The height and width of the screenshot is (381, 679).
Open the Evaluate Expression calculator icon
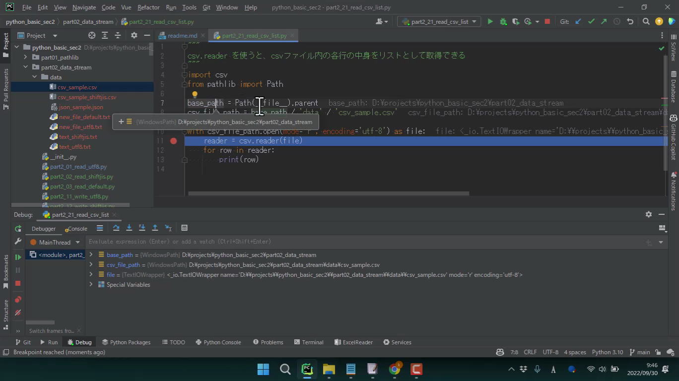(x=184, y=228)
